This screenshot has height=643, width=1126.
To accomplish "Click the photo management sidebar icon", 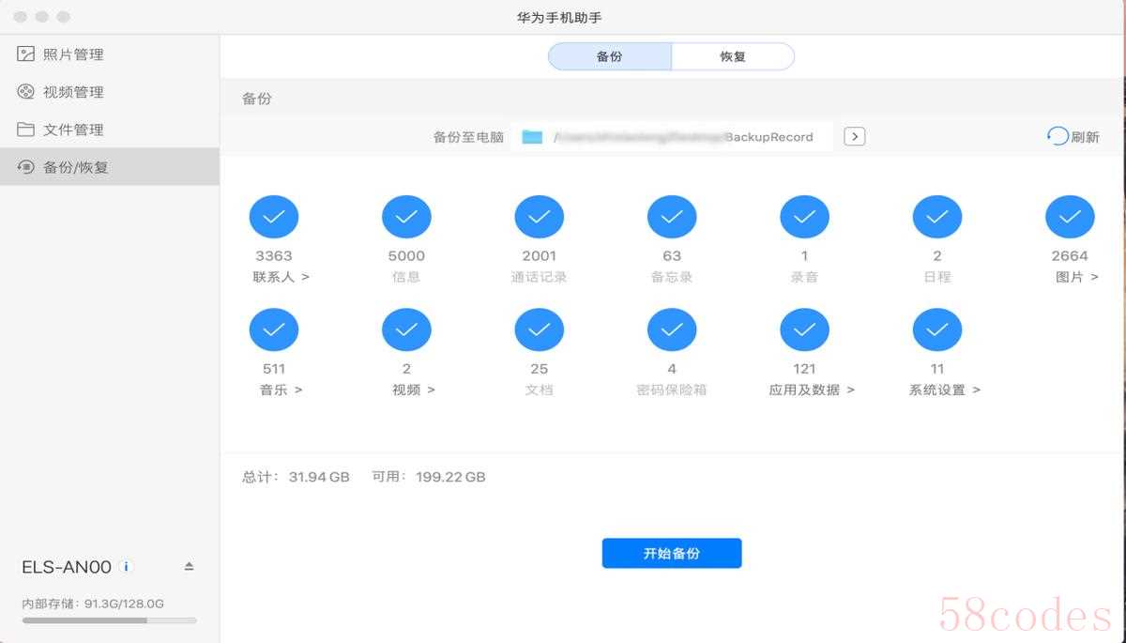I will click(25, 54).
